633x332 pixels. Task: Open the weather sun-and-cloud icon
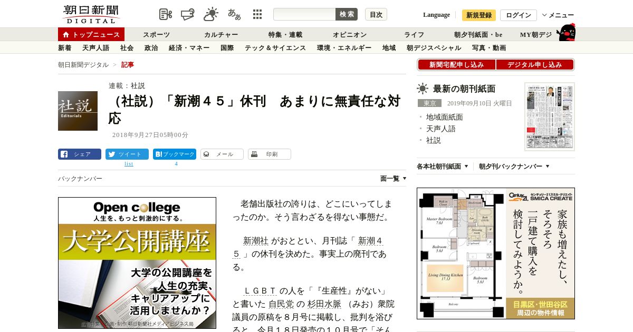[x=211, y=14]
